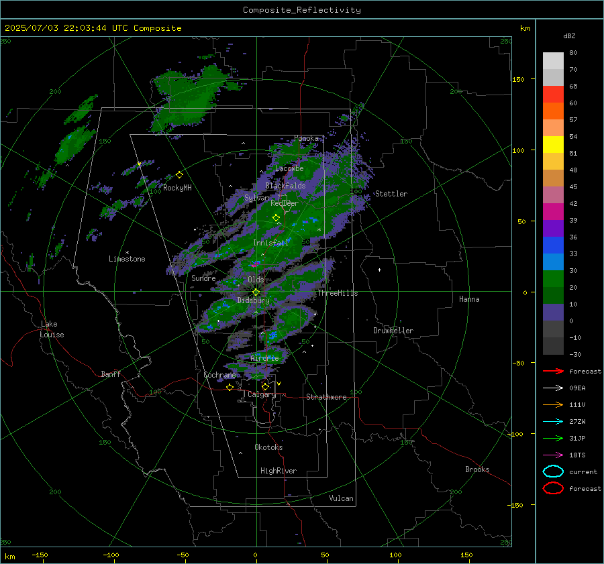The image size is (604, 564).
Task: Click the dBZ legend heading
Action: [569, 36]
